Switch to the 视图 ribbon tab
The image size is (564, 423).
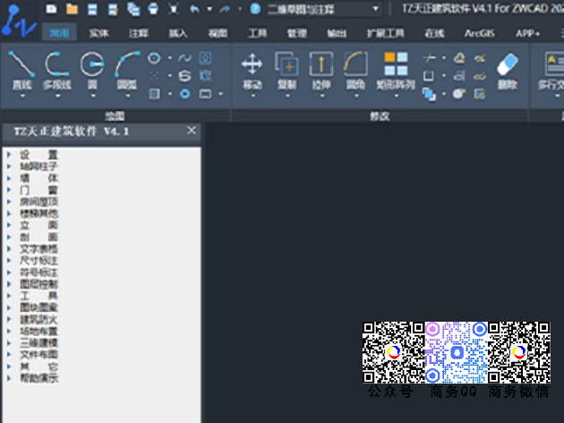pos(218,33)
